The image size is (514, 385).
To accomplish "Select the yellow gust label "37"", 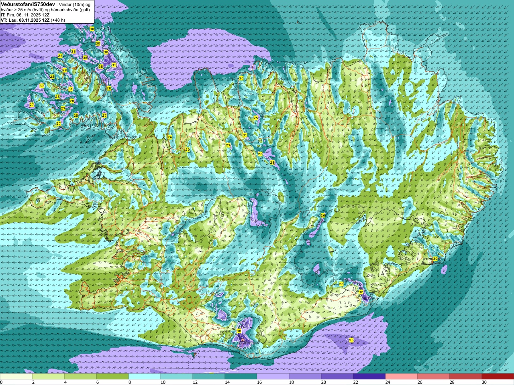I will pyautogui.click(x=42, y=86).
